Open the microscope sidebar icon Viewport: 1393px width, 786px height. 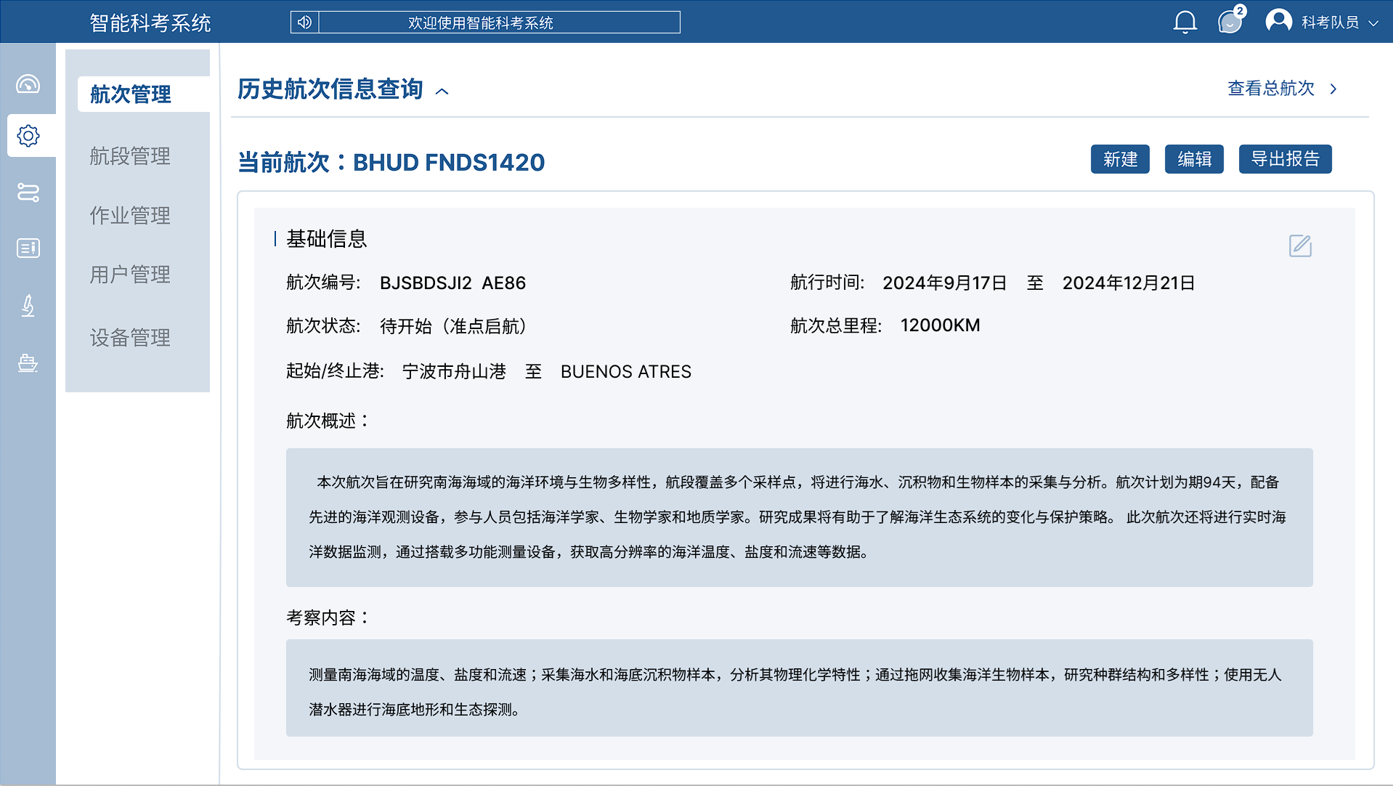28,306
